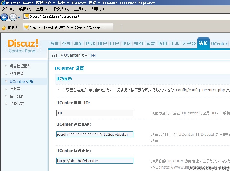Open 邮件设置 in the sidebar

[x=17, y=74]
